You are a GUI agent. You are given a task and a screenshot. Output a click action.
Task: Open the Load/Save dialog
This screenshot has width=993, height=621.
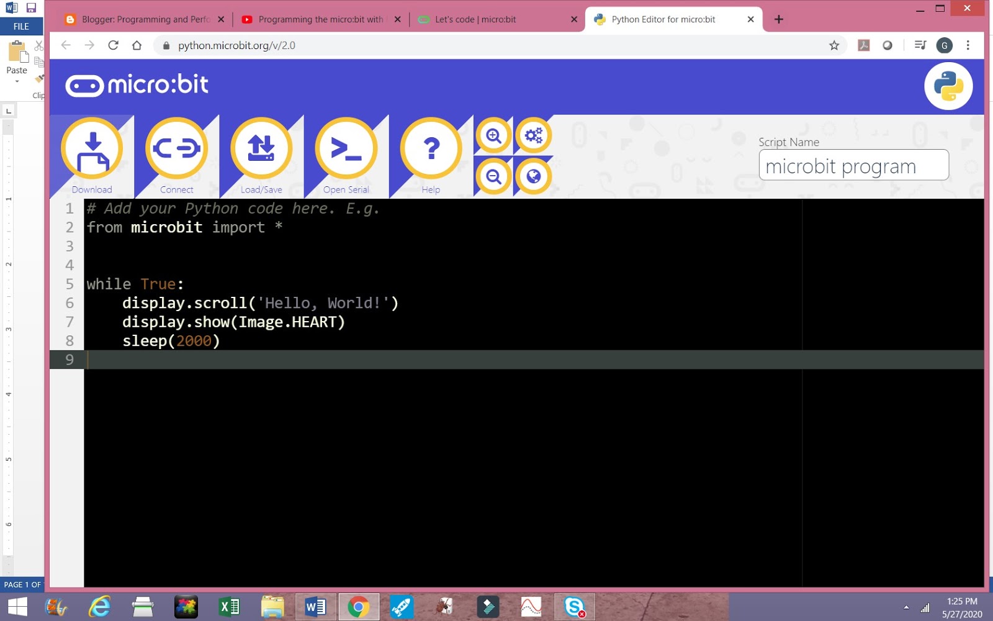261,149
